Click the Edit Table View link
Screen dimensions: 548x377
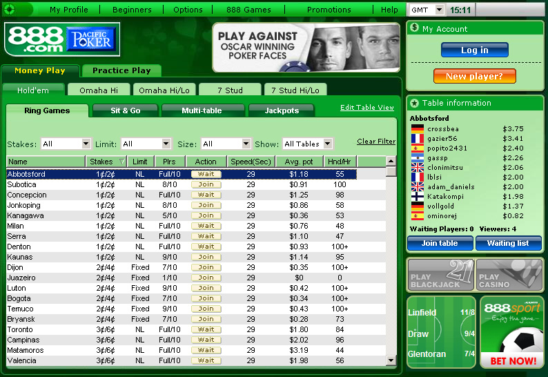point(367,107)
